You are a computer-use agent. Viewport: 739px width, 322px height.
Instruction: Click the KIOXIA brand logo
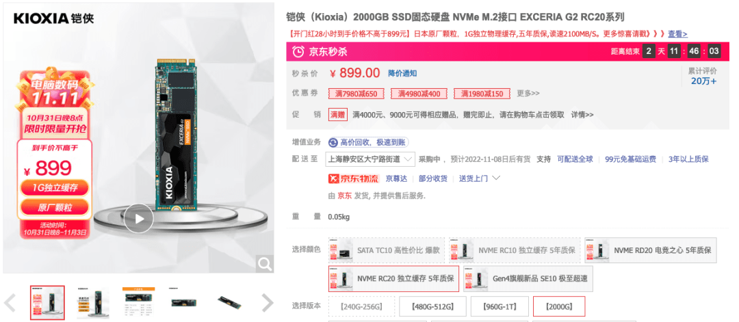pos(54,18)
